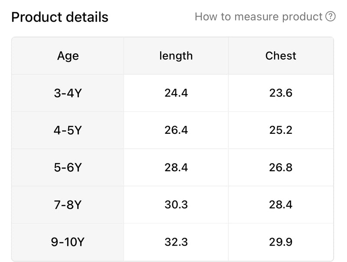Viewport: 347px width, 262px height.
Task: Click the 'Chest' column header
Action: click(x=281, y=56)
